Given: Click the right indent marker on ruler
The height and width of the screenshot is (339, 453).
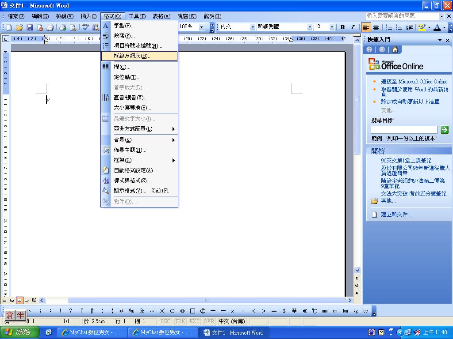Looking at the screenshot, I should click(291, 39).
